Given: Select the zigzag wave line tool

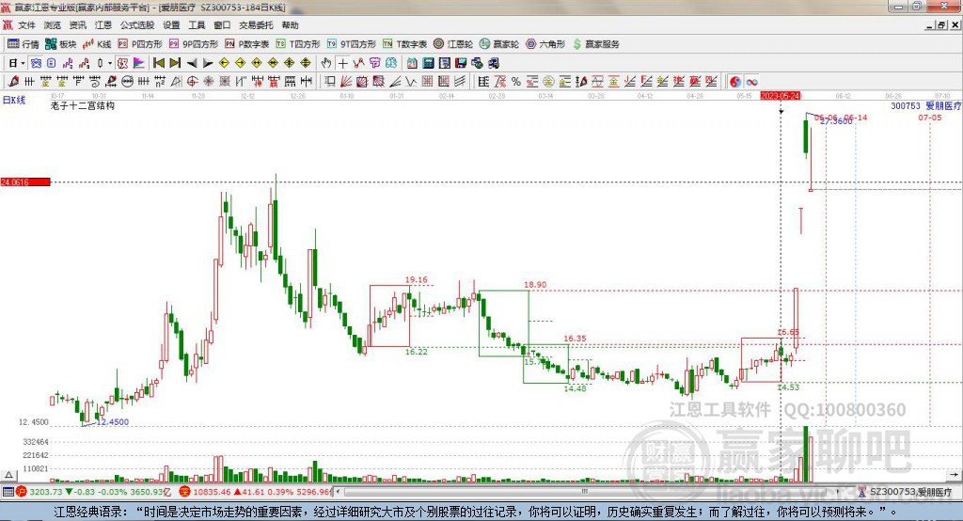Looking at the screenshot, I should [x=410, y=82].
